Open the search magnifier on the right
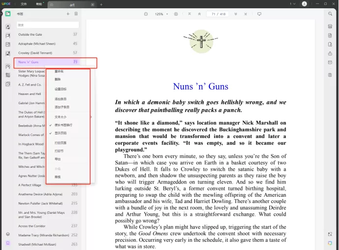This screenshot has height=250, width=339. [330, 14]
